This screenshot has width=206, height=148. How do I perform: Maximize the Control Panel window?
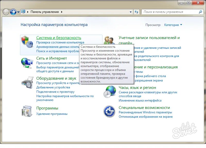point(188,3)
